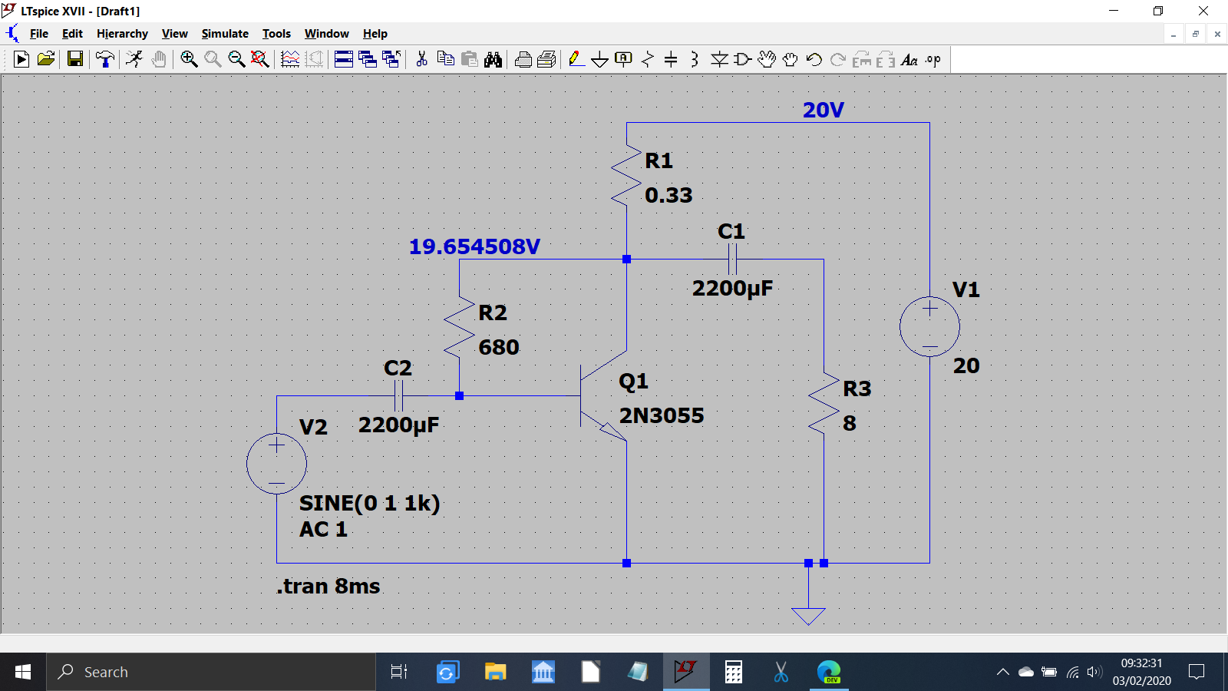
Task: Click the .tran 8ms directive text
Action: pos(328,586)
